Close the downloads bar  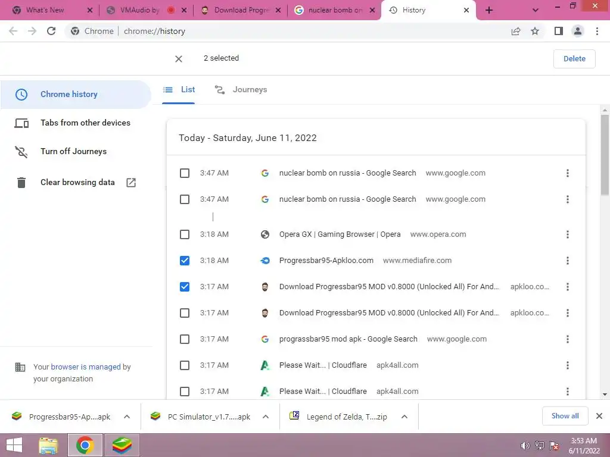click(599, 416)
